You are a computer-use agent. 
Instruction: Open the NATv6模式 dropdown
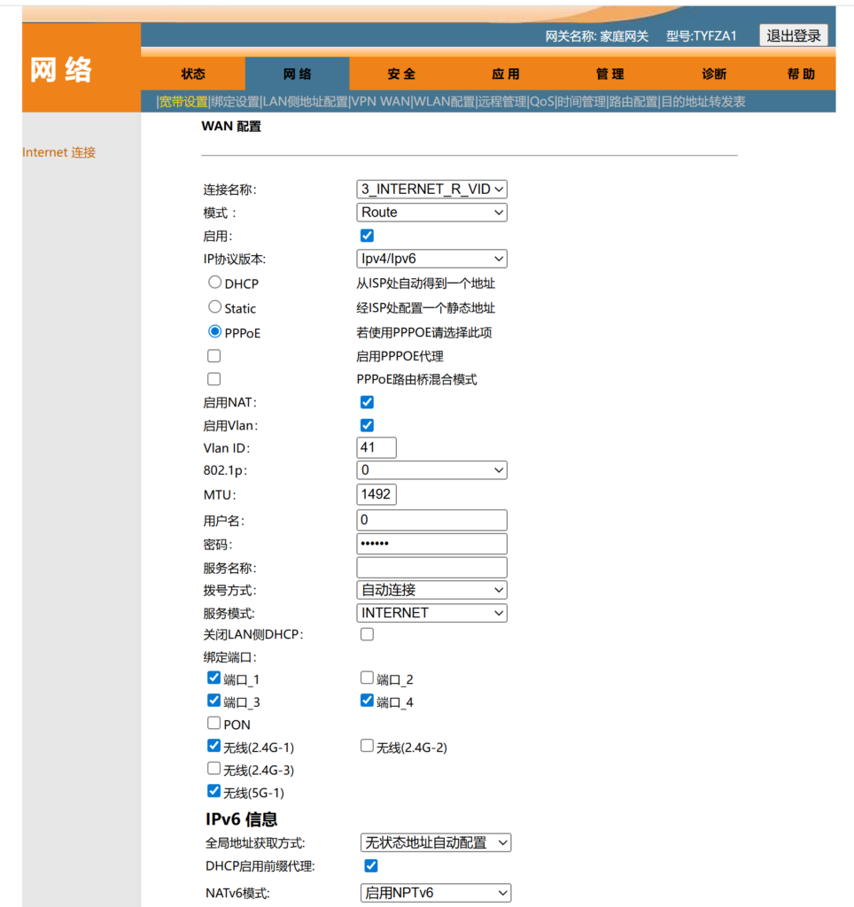pyautogui.click(x=435, y=893)
